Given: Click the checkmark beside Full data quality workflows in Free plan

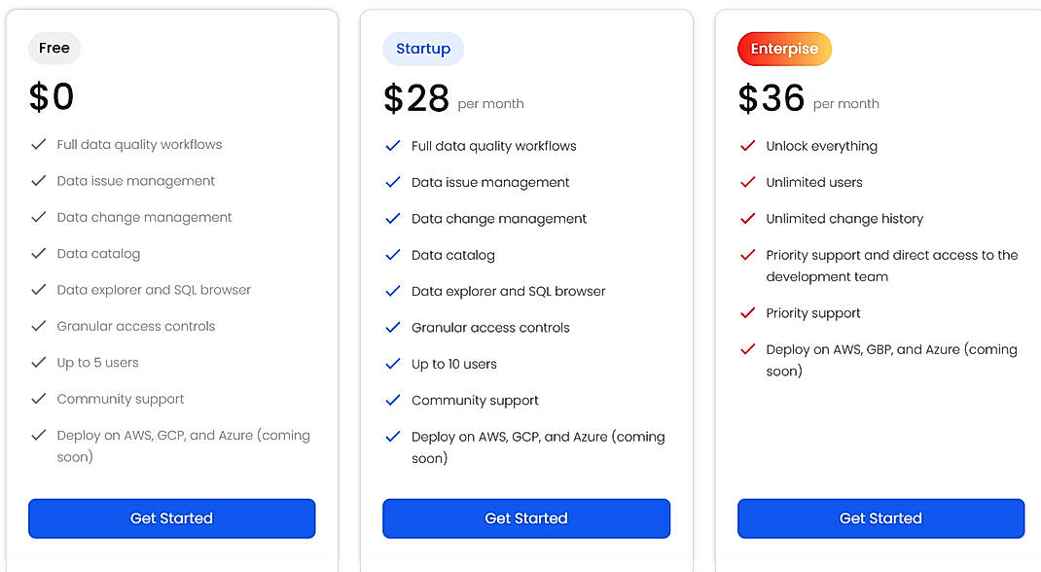Looking at the screenshot, I should tap(39, 144).
